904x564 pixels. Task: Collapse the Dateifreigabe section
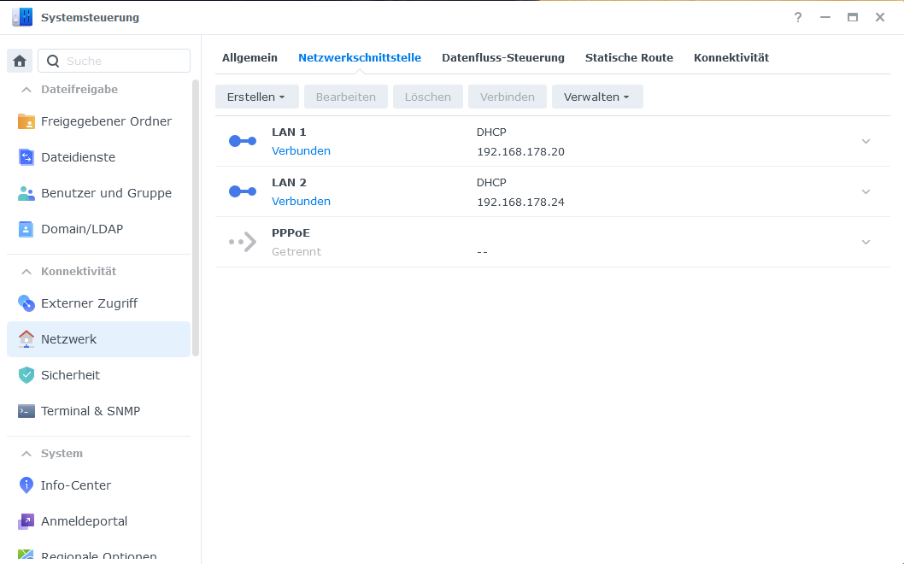[26, 90]
